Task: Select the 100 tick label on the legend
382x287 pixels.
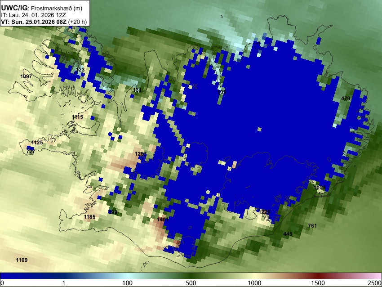Action: point(128,283)
